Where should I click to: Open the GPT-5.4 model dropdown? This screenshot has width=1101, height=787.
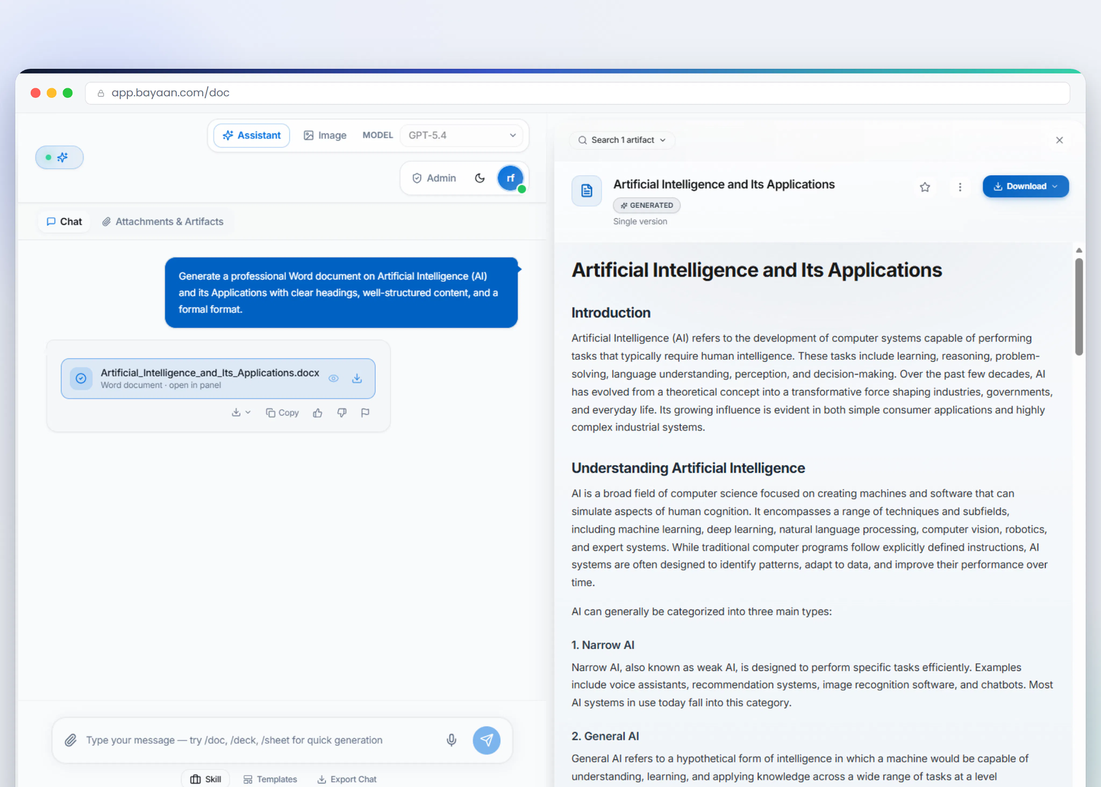[x=461, y=135]
